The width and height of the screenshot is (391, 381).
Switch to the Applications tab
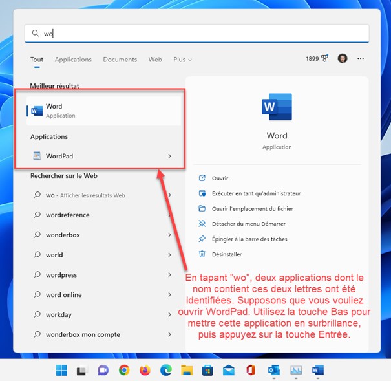(73, 60)
